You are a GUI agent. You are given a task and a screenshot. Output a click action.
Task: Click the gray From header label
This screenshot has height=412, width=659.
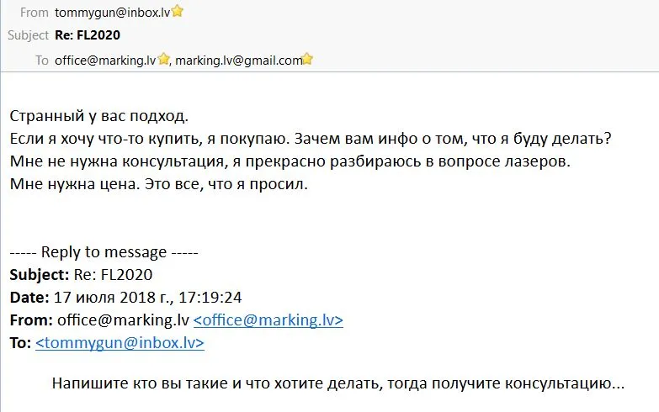click(34, 13)
